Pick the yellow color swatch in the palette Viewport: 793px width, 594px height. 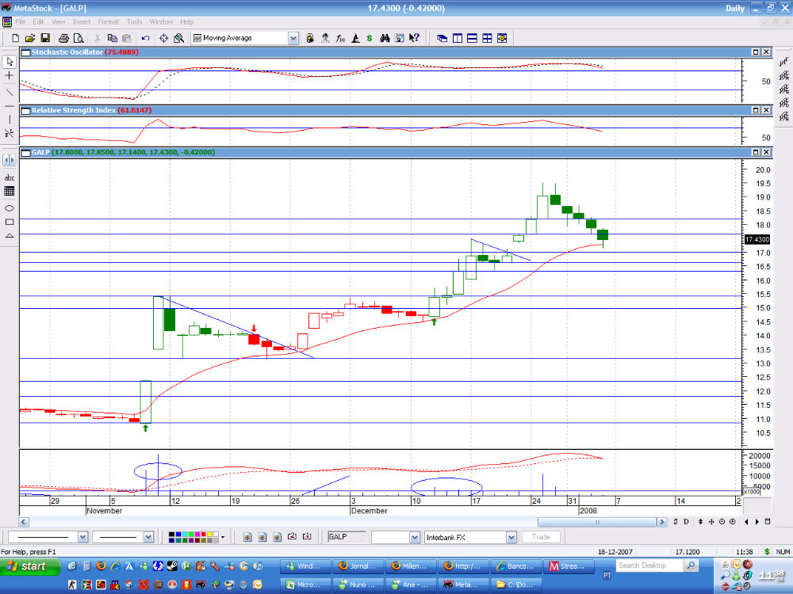tap(210, 534)
